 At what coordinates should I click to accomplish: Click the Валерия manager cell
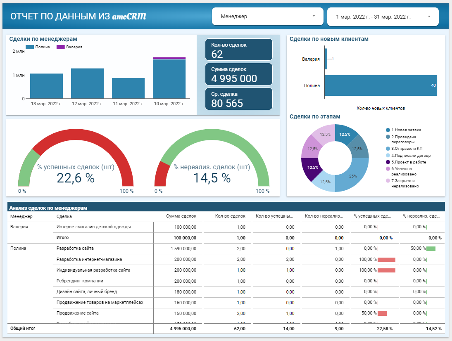coord(19,227)
